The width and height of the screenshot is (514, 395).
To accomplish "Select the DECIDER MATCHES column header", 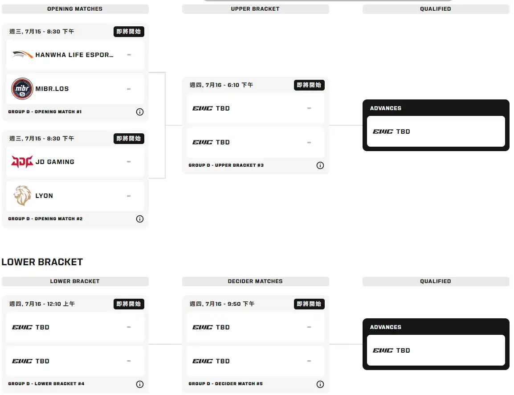I will [255, 281].
